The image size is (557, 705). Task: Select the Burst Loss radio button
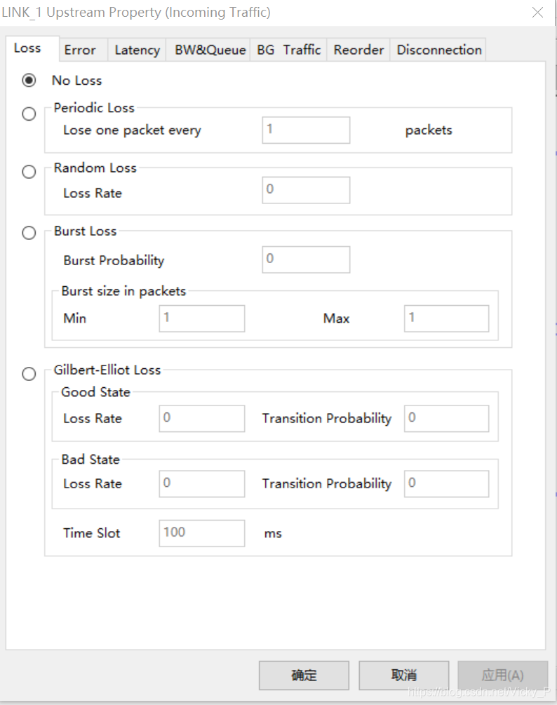click(29, 233)
